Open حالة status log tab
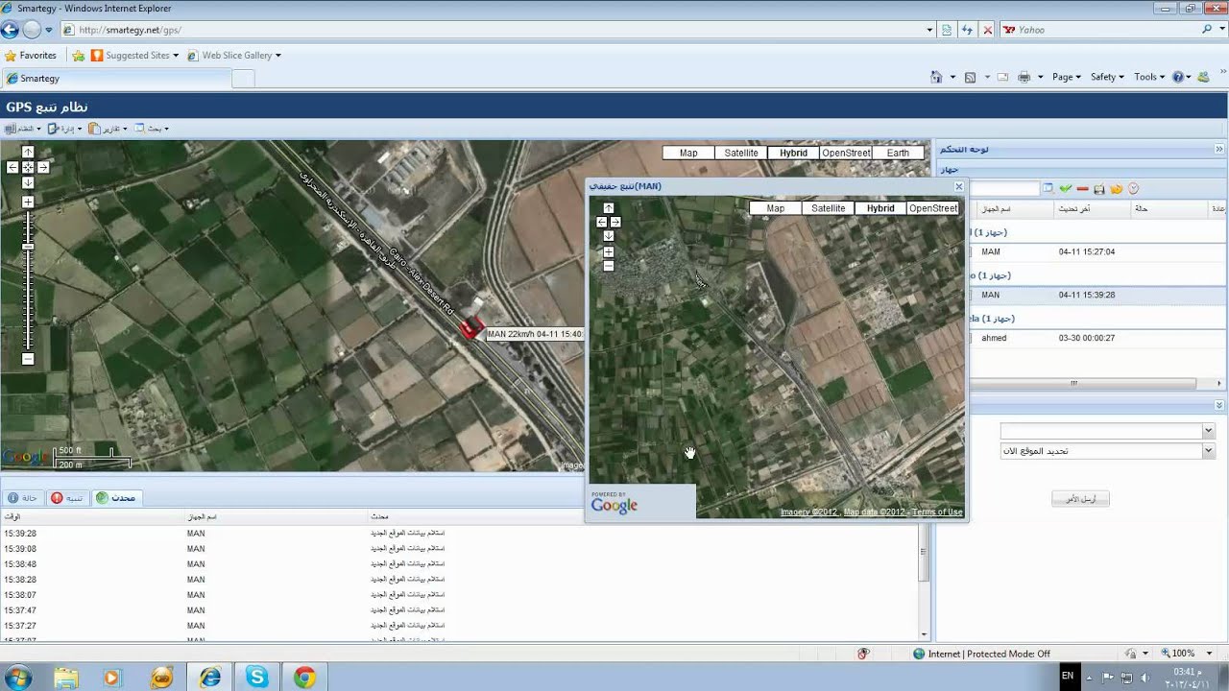Screen dimensions: 1229x691 [23, 497]
